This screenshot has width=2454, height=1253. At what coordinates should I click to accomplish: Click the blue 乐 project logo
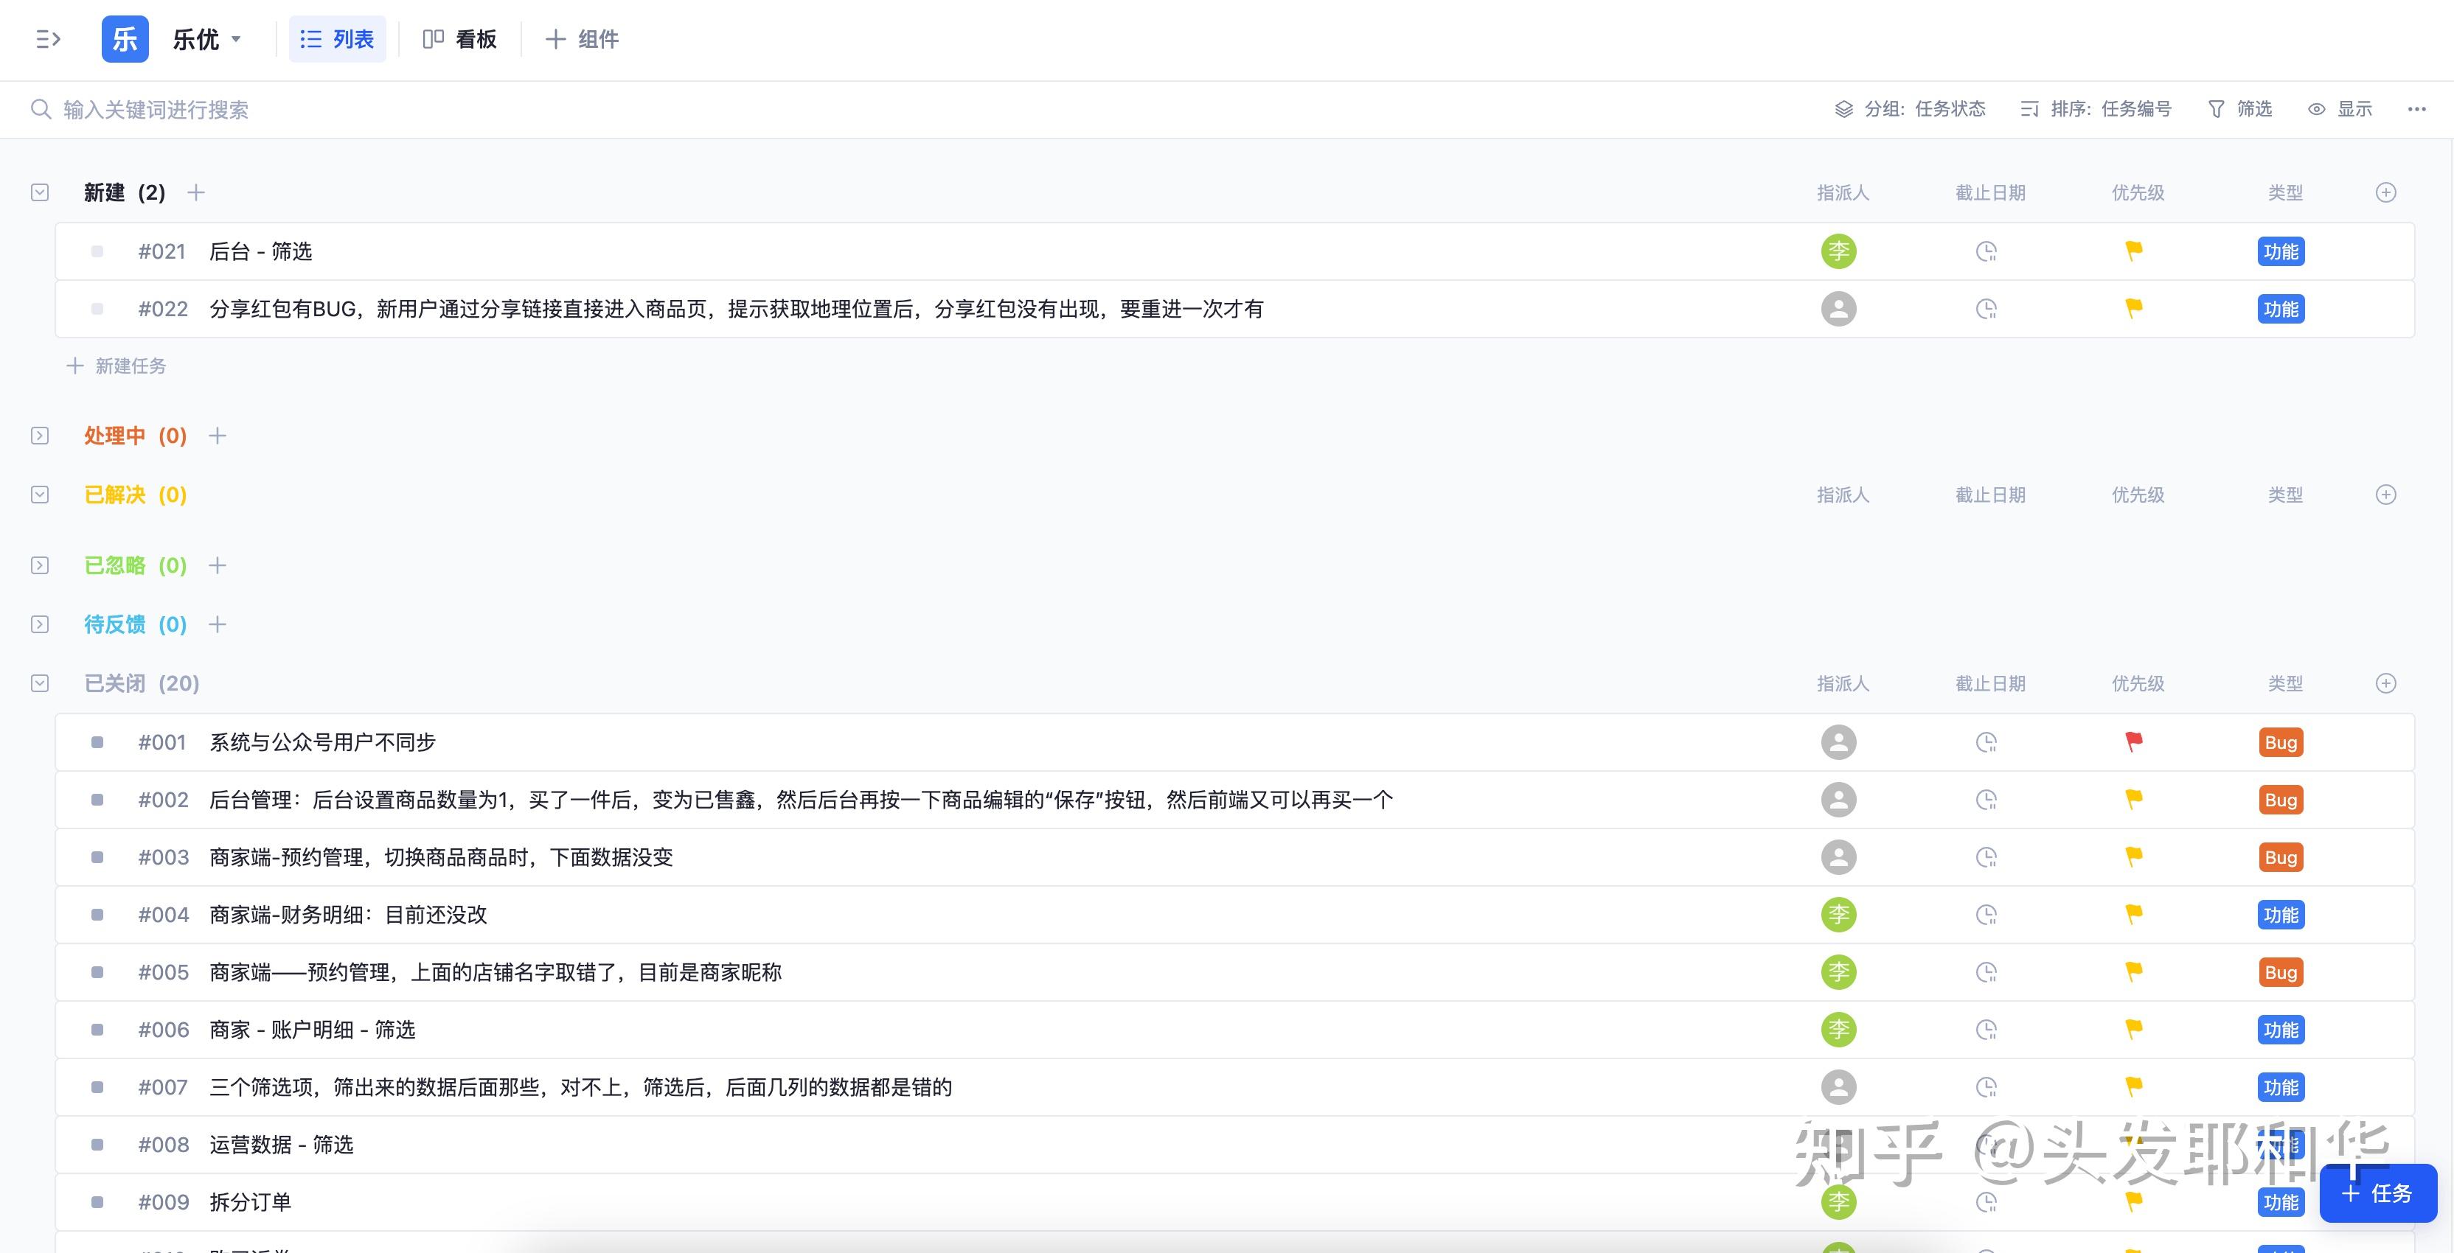coord(125,39)
